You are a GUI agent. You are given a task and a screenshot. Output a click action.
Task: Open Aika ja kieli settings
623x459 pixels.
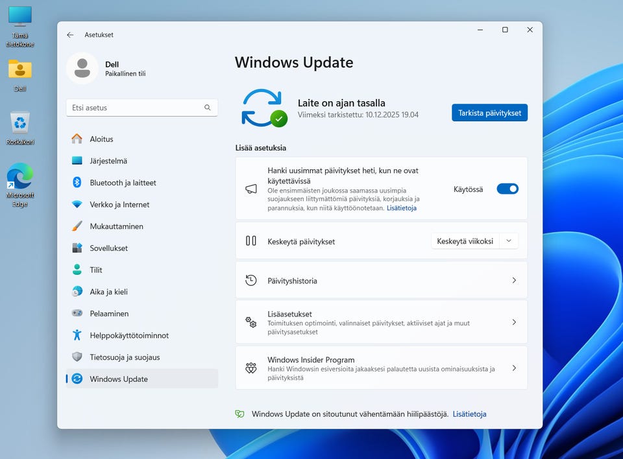pyautogui.click(x=142, y=292)
